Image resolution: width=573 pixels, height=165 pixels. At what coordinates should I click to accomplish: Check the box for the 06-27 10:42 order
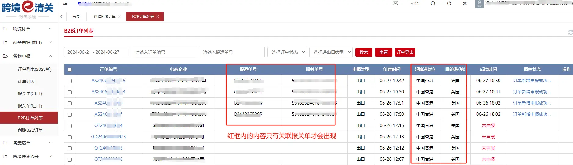click(x=70, y=81)
